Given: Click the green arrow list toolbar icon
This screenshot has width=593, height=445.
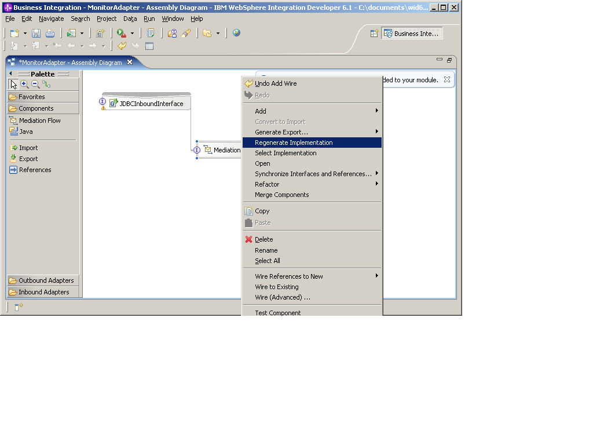Looking at the screenshot, I should [71, 33].
